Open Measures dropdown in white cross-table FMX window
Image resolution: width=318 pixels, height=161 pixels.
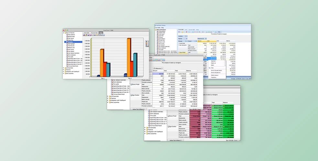[x=162, y=68]
